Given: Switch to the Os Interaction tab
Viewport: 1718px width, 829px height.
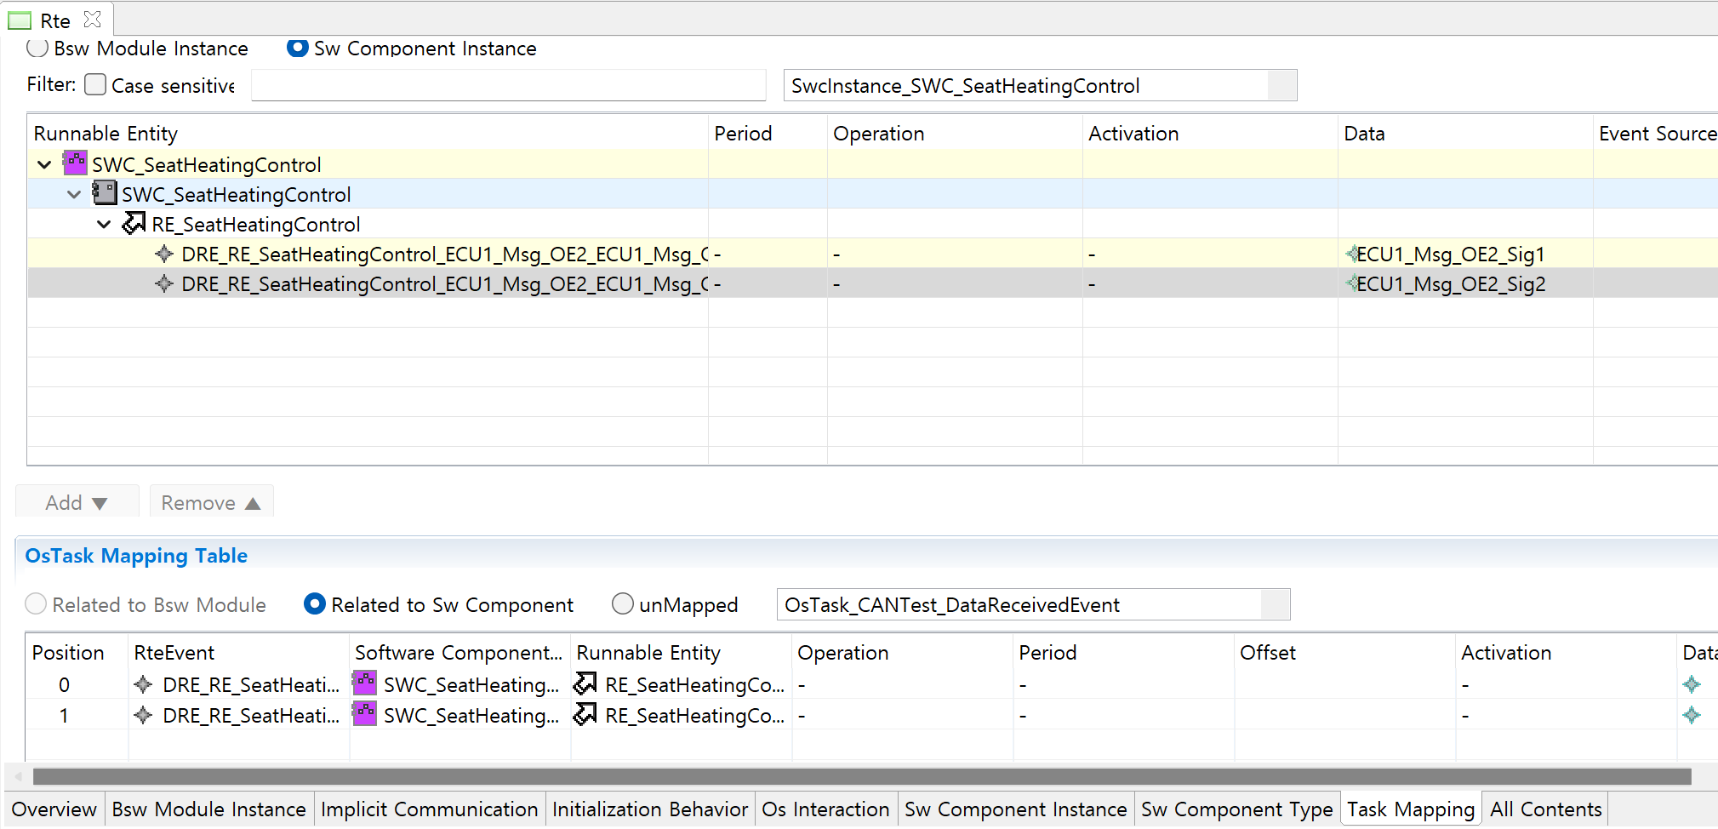Looking at the screenshot, I should [826, 809].
